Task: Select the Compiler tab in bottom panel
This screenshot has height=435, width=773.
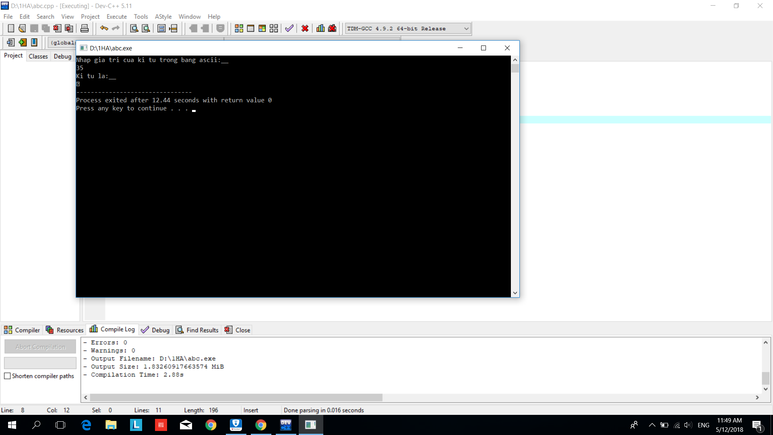Action: [x=22, y=330]
